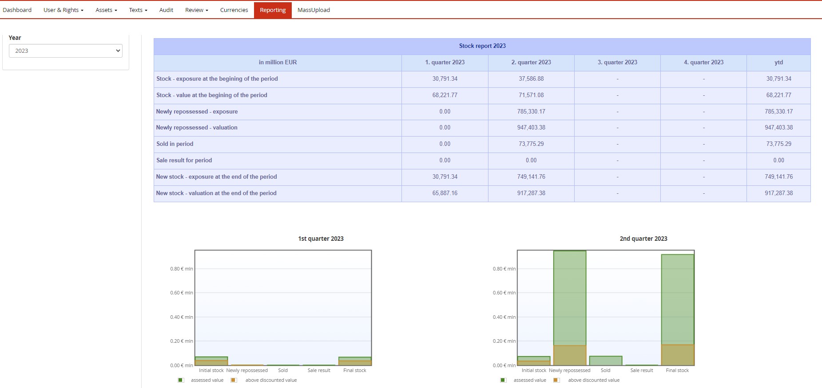This screenshot has height=388, width=822.
Task: Click the Sold bar in 2nd quarter chart
Action: pos(606,361)
